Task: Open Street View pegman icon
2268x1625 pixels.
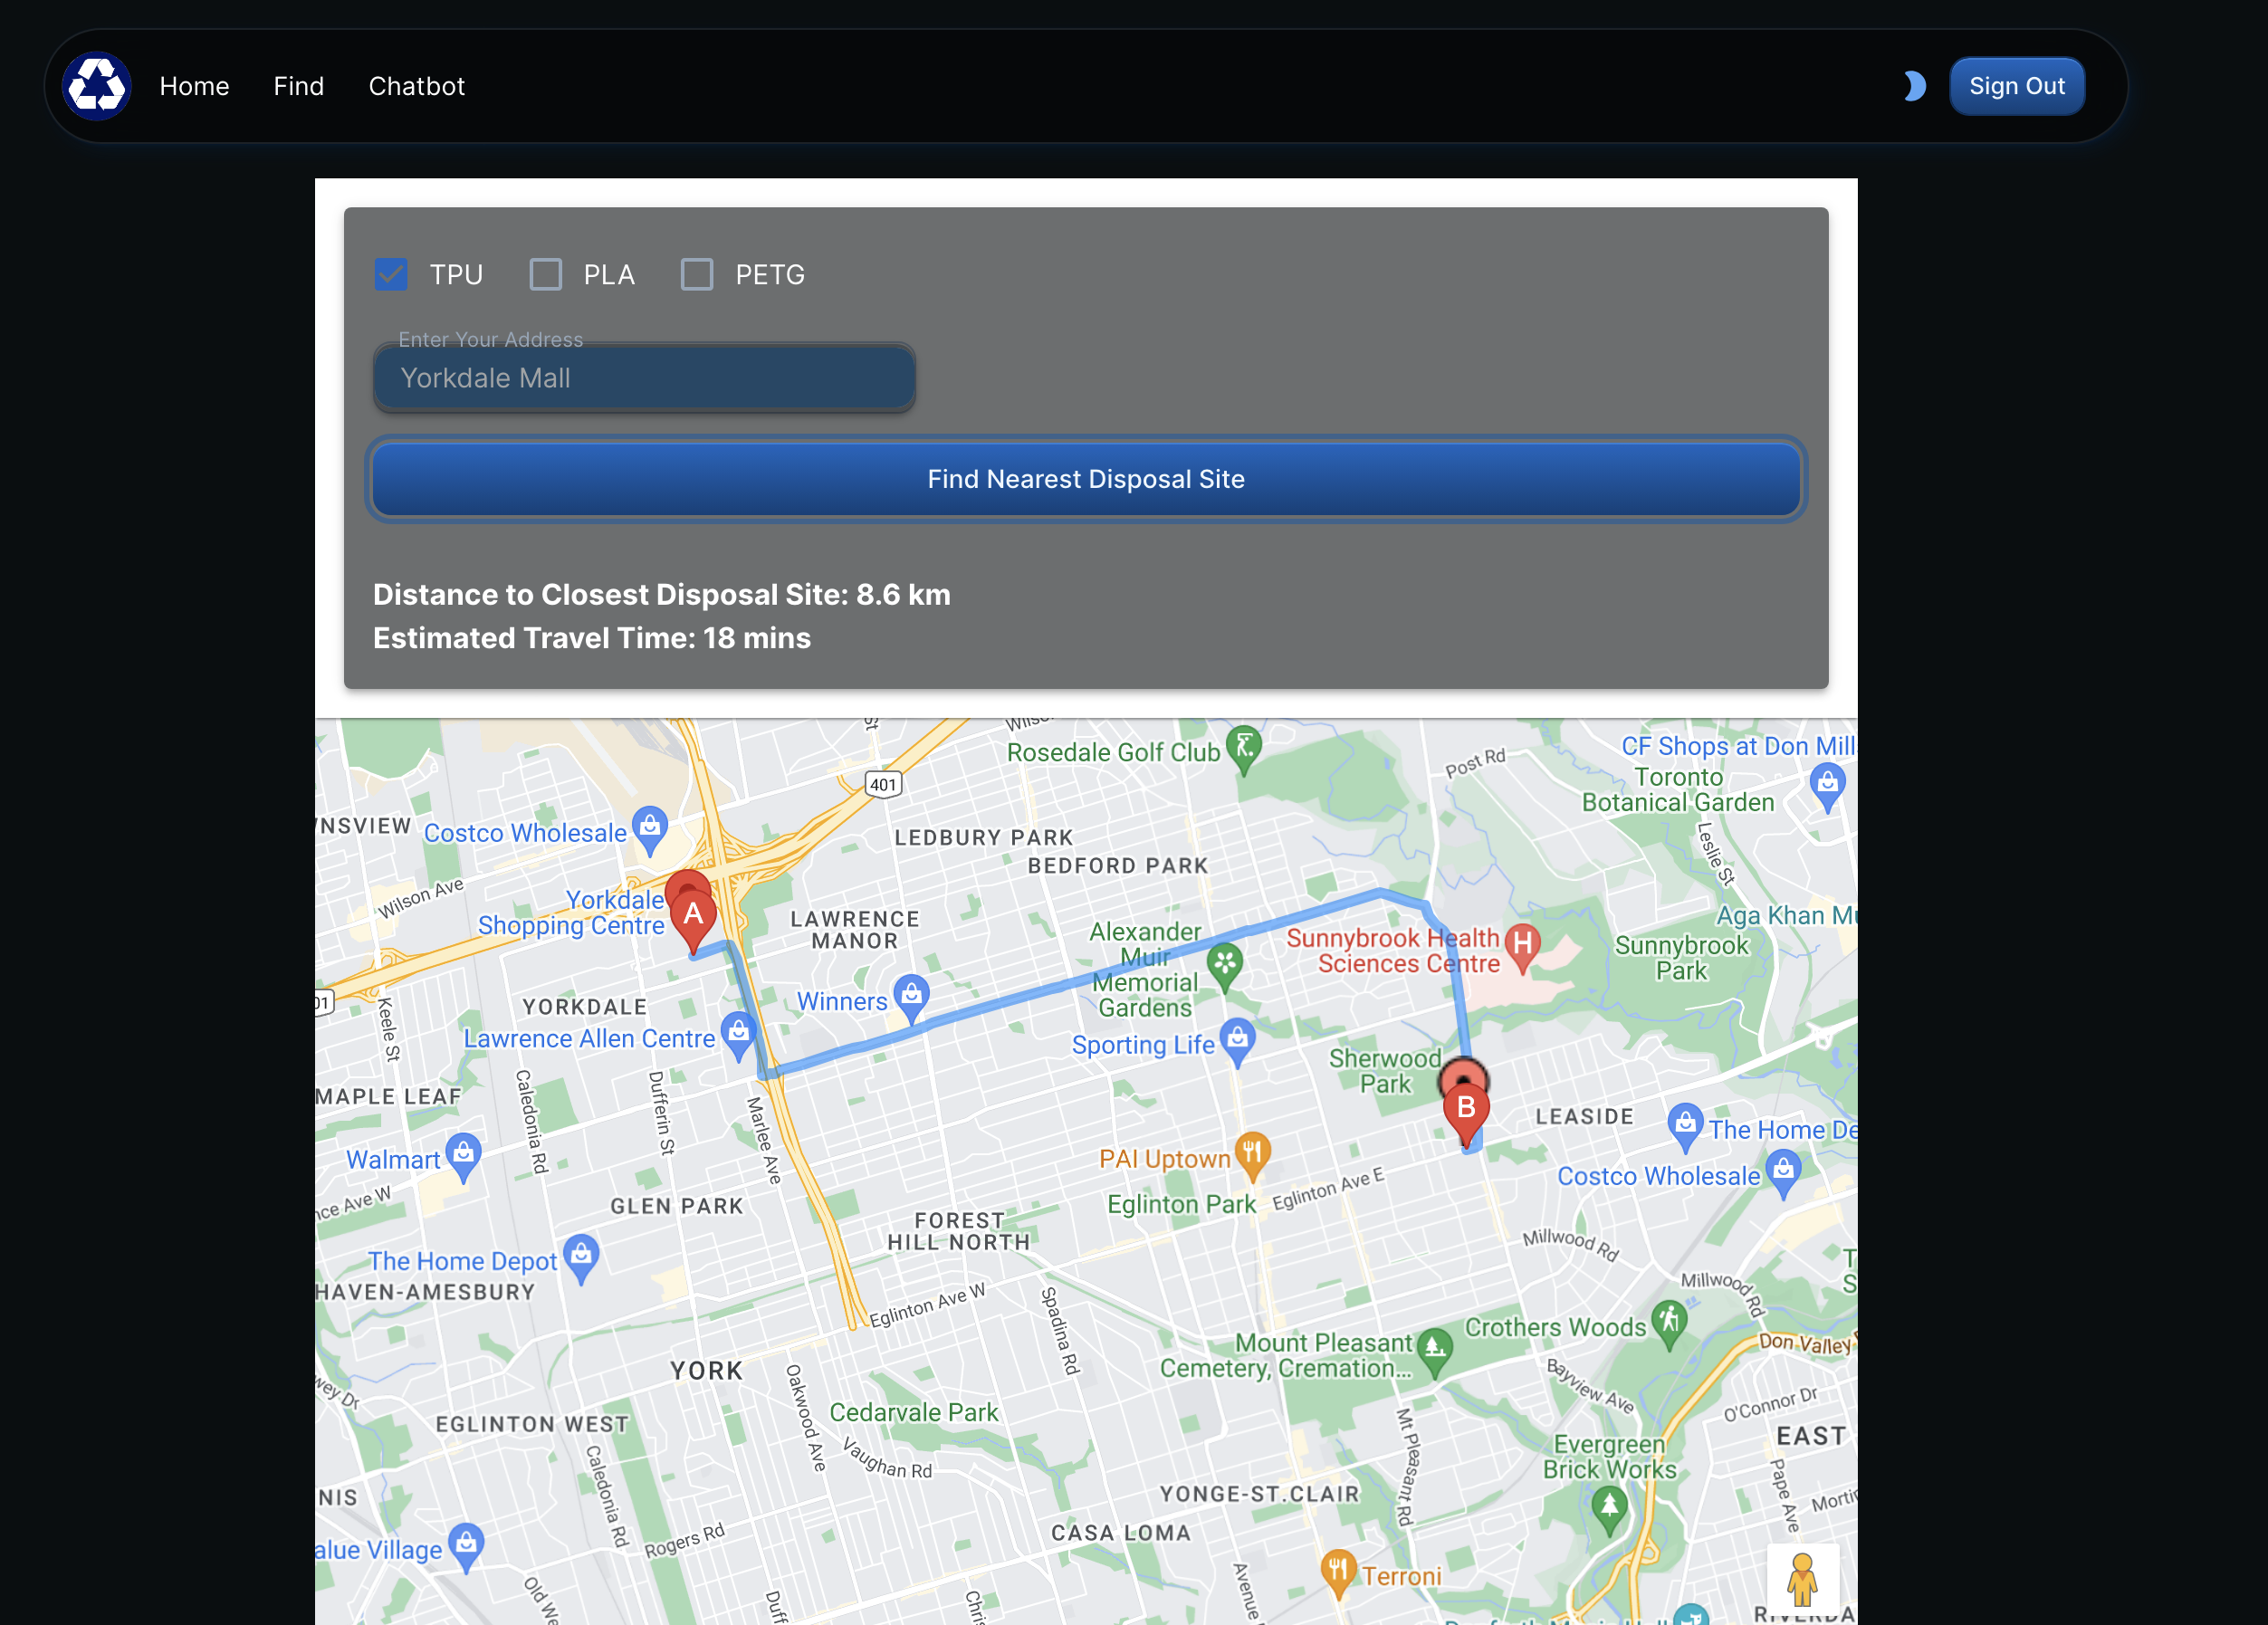Action: pyautogui.click(x=1801, y=1579)
